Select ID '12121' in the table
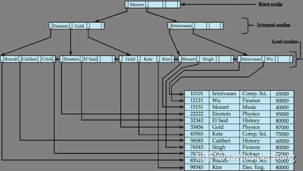 pyautogui.click(x=197, y=101)
